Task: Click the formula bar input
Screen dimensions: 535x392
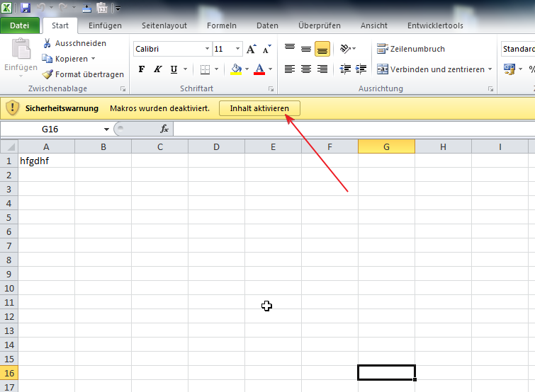Action: 354,129
